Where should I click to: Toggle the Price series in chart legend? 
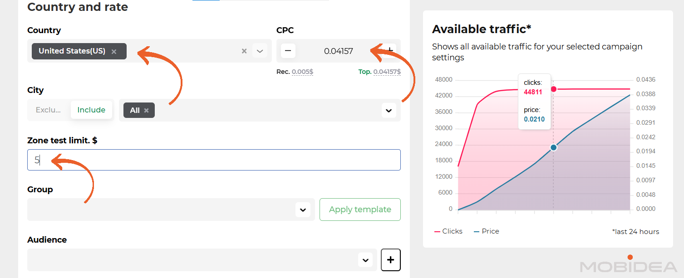tap(487, 231)
